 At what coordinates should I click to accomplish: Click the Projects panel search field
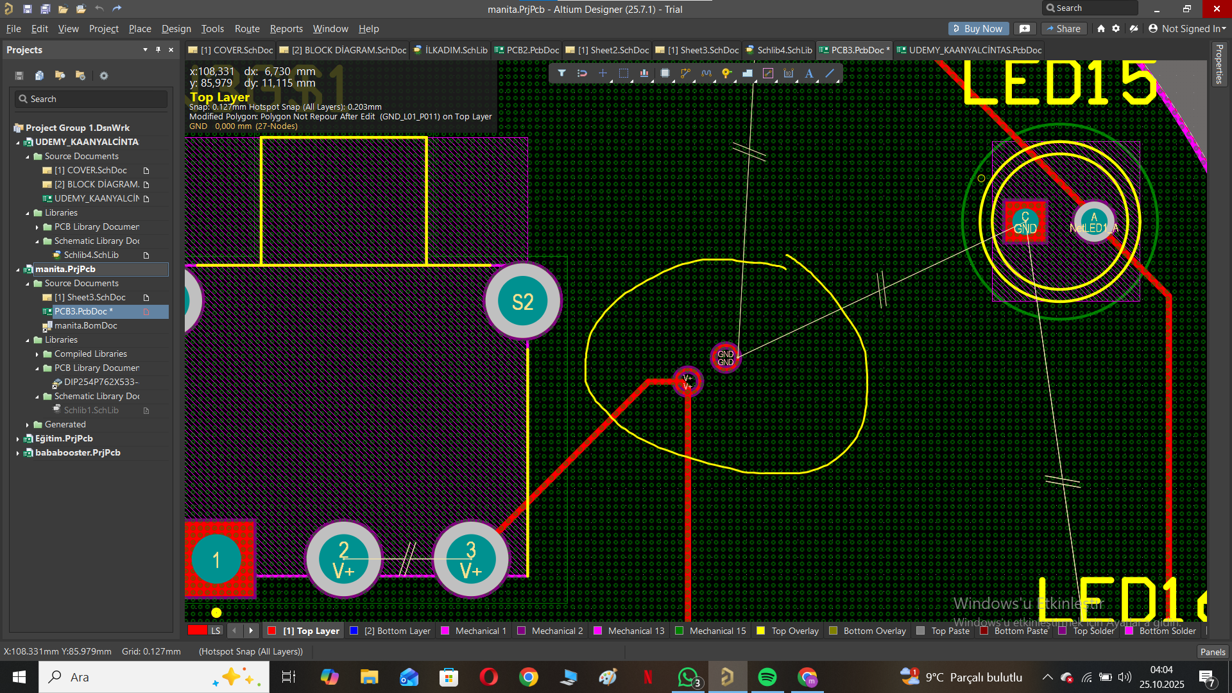[91, 99]
